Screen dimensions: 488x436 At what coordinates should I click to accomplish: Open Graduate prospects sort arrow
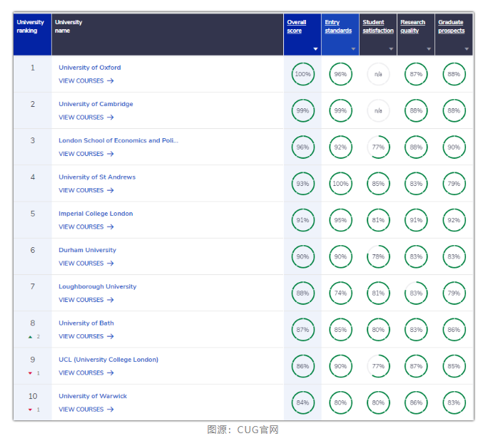click(467, 48)
